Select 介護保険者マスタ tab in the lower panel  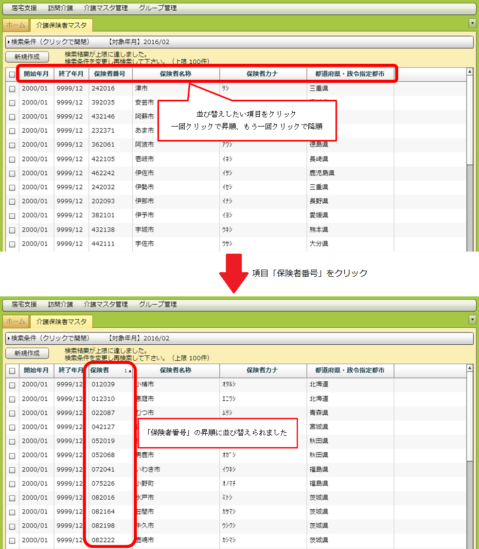pyautogui.click(x=61, y=321)
